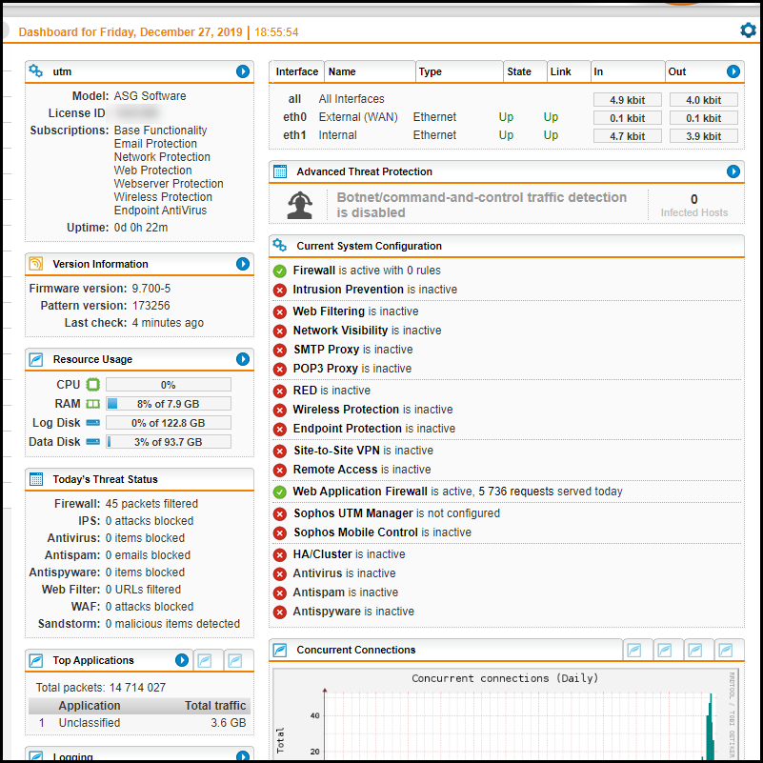Click the eth0 interface name

(295, 117)
